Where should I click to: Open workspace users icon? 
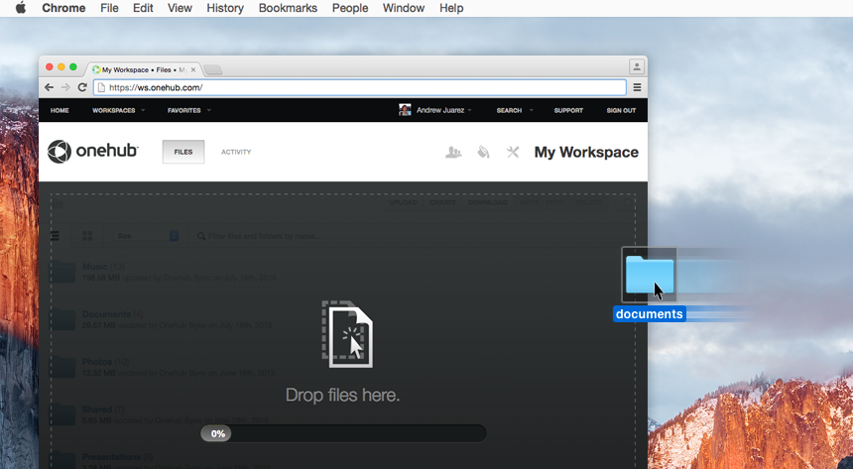[453, 152]
